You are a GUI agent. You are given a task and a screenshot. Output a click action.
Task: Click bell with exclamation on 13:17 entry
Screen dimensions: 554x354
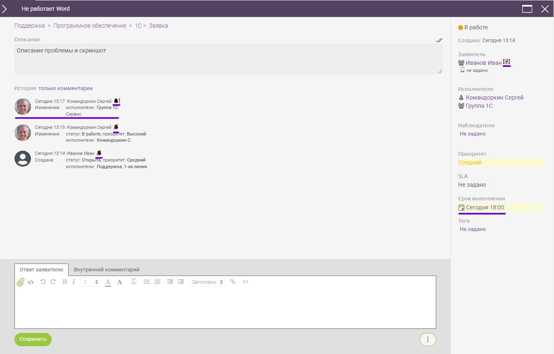117,101
